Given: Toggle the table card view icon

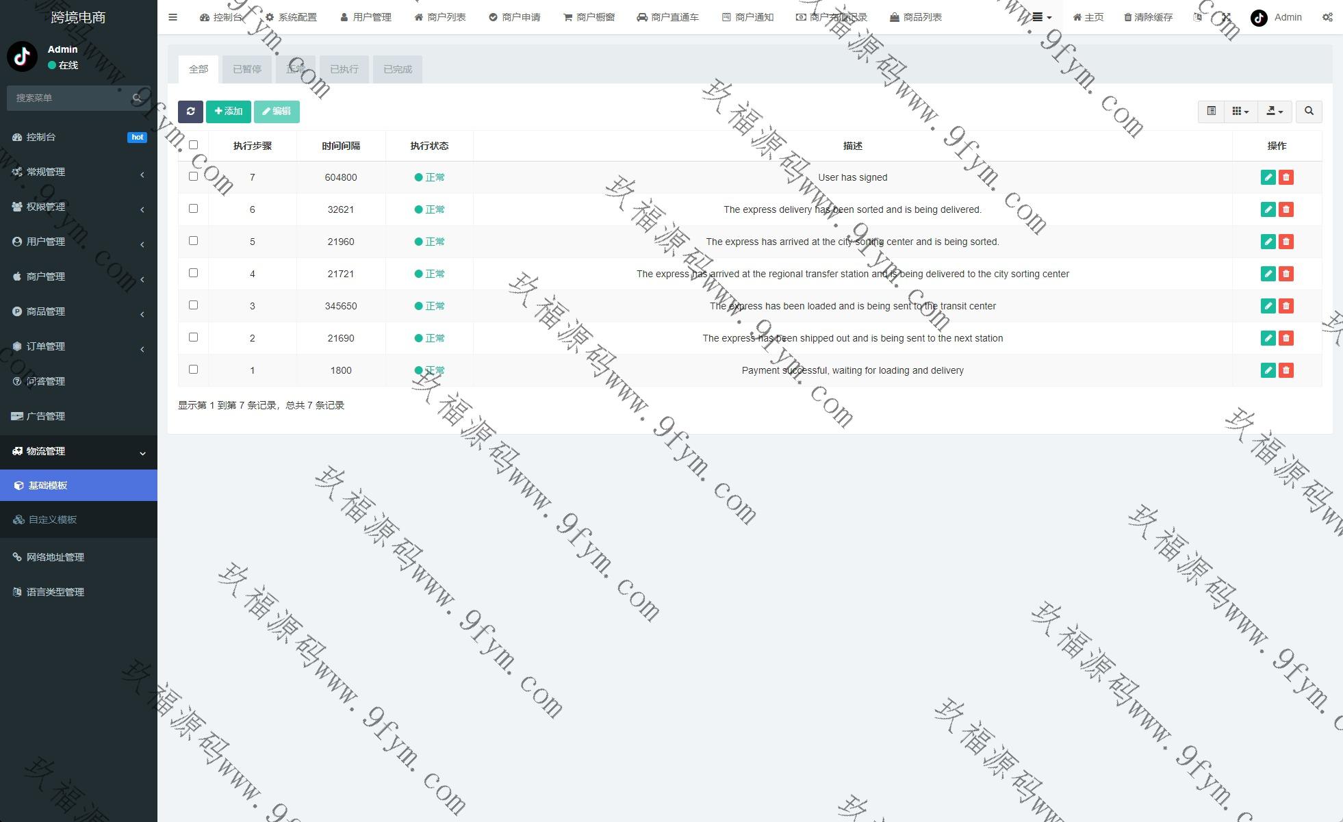Looking at the screenshot, I should [x=1211, y=112].
